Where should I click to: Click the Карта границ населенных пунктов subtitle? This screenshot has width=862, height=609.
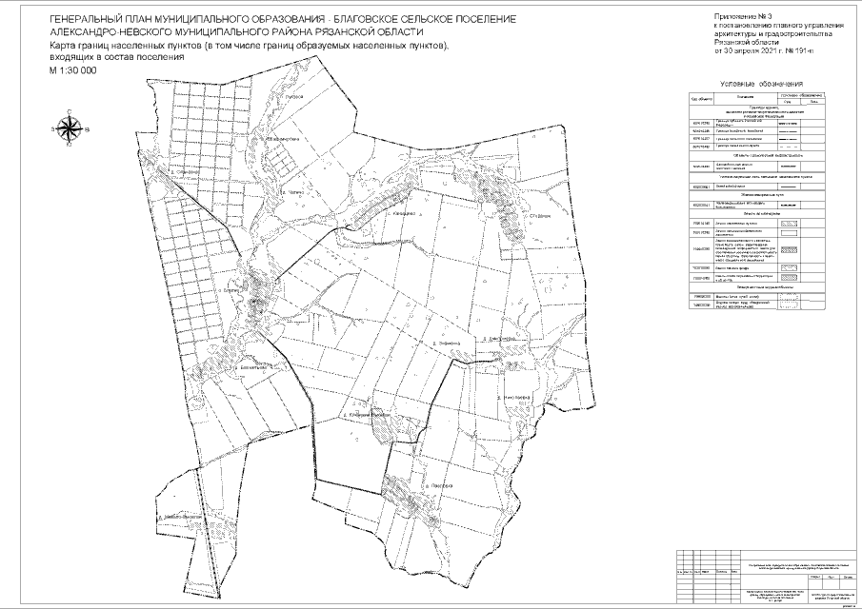click(x=247, y=46)
